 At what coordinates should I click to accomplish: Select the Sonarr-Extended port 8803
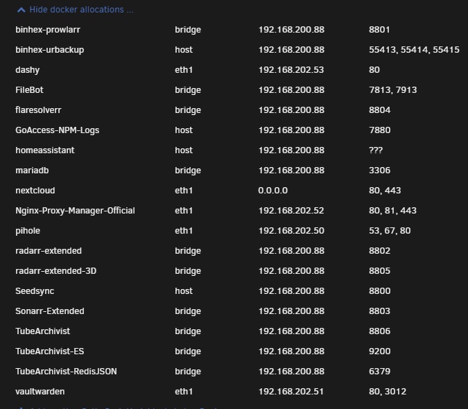pyautogui.click(x=379, y=311)
